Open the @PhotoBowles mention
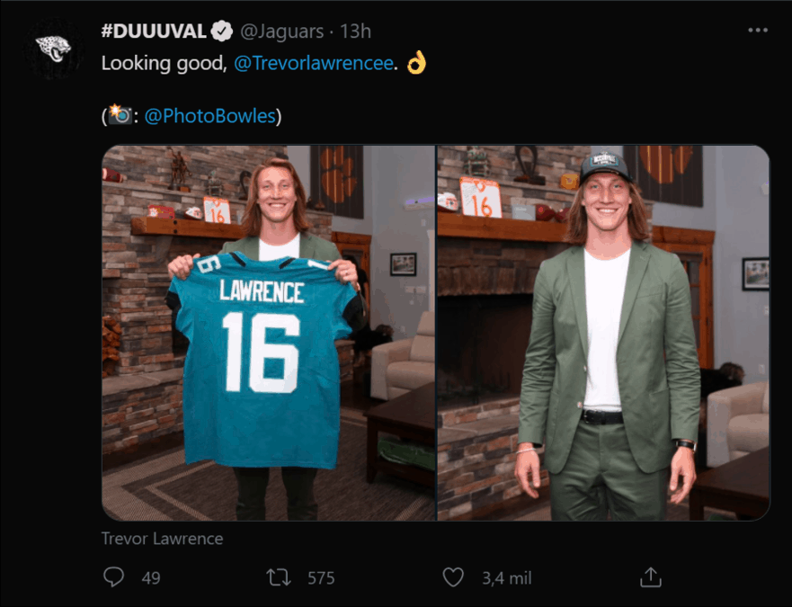Viewport: 792px width, 607px height. click(x=210, y=116)
